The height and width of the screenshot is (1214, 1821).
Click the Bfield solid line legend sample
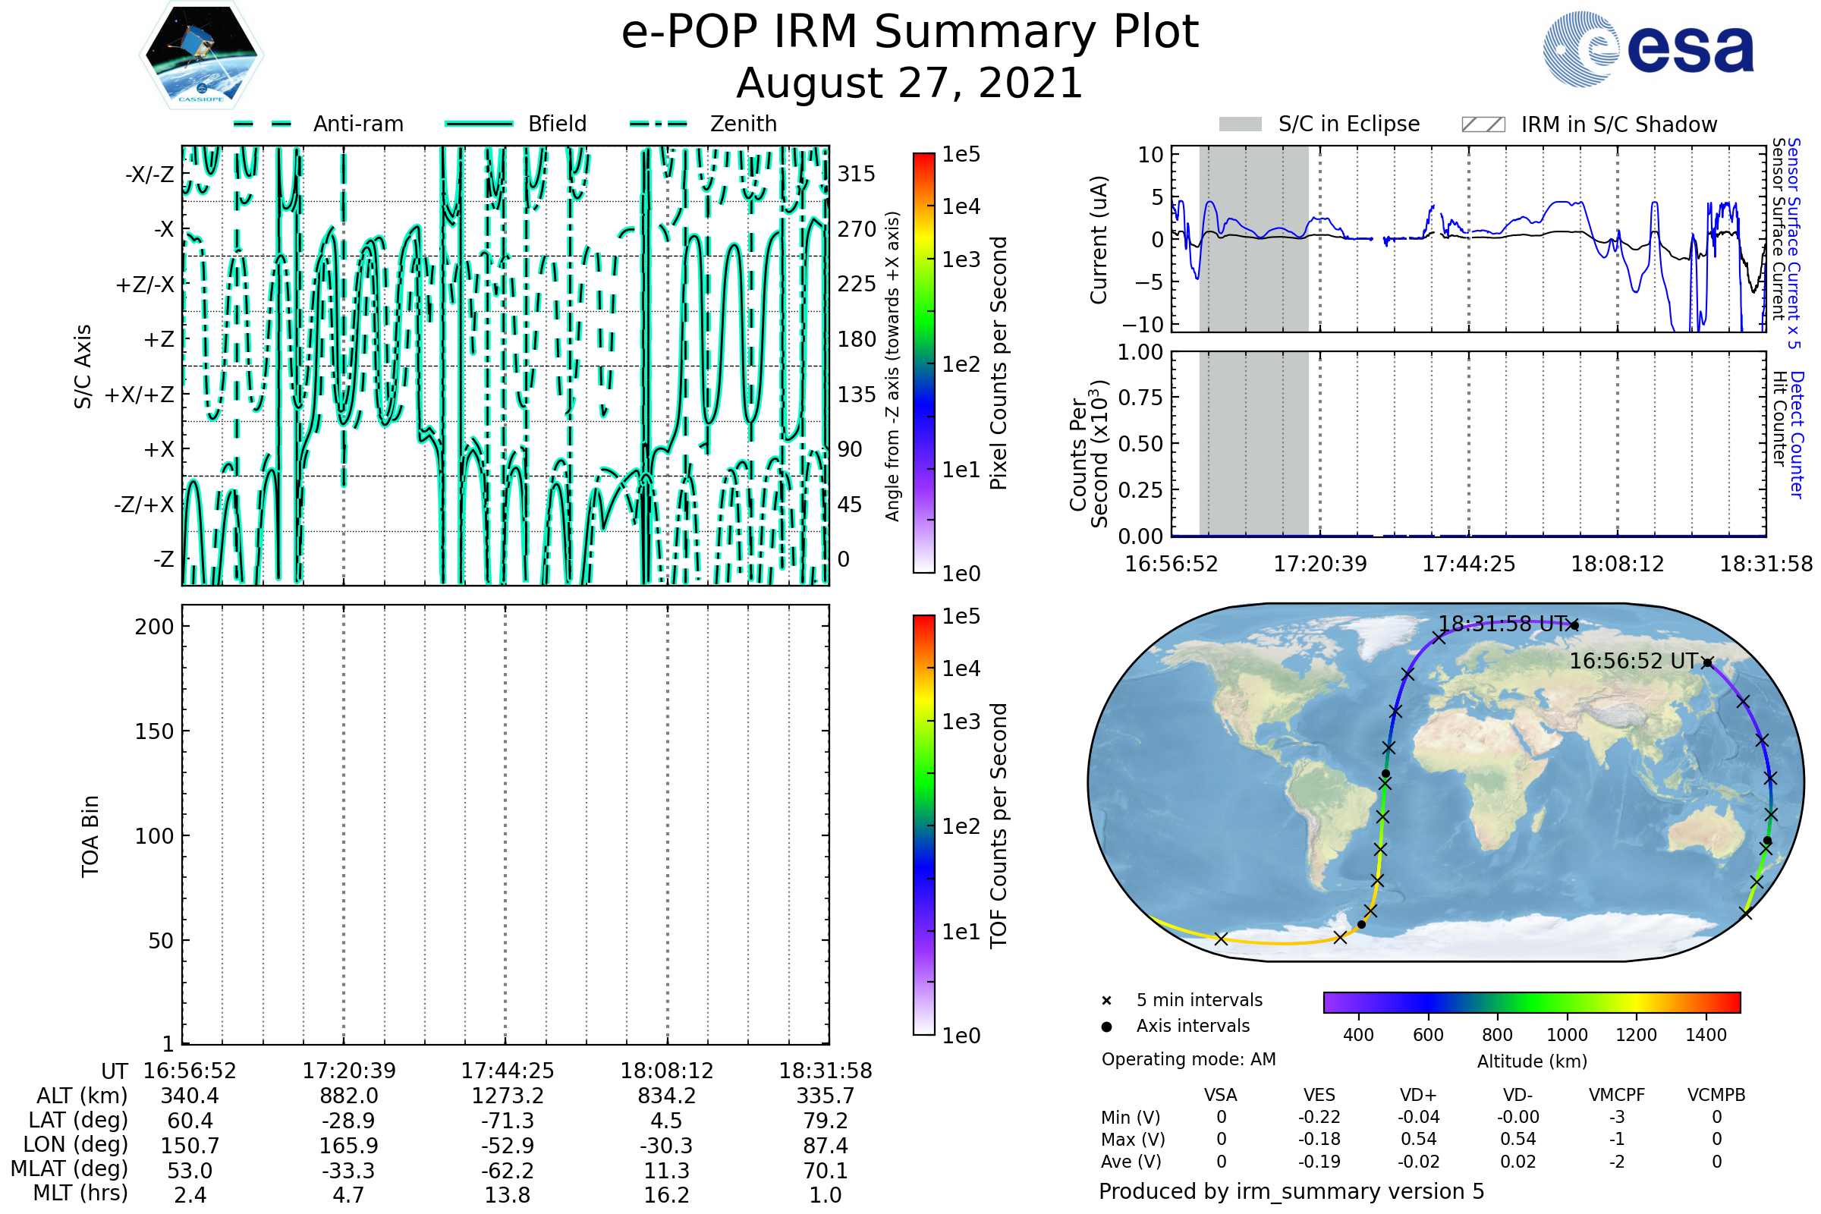(x=479, y=124)
